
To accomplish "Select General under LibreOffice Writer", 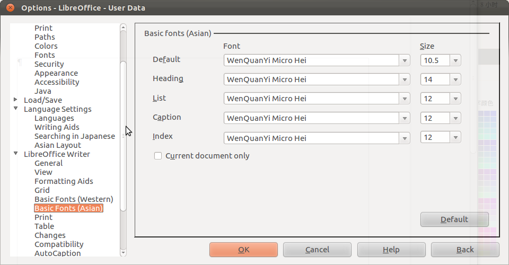I will [x=49, y=163].
